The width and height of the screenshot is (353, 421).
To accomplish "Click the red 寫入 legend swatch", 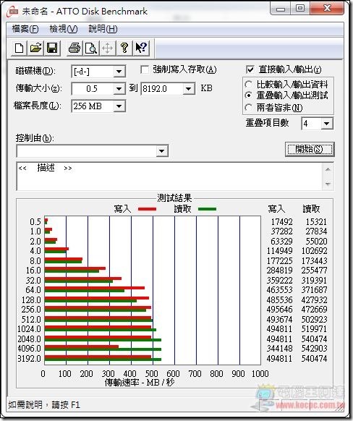I will click(147, 209).
